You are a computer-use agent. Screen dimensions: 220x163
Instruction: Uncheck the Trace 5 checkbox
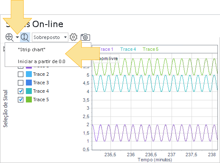click(21, 99)
